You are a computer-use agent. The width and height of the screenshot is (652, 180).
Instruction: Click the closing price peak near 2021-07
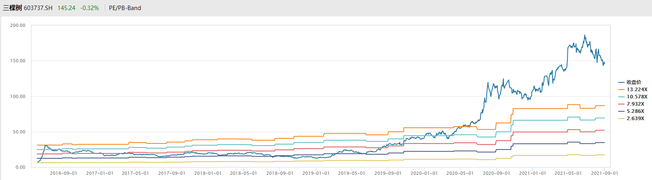coord(585,35)
